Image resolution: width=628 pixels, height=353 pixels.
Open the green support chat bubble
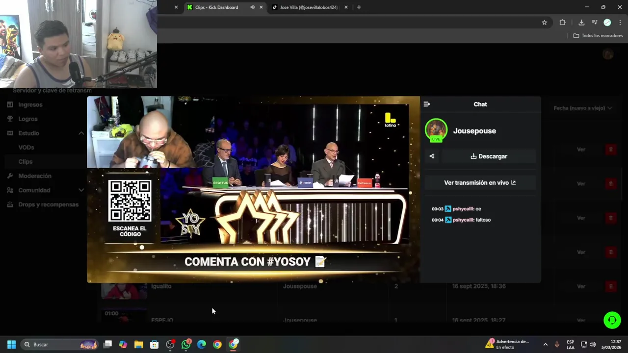pyautogui.click(x=612, y=320)
